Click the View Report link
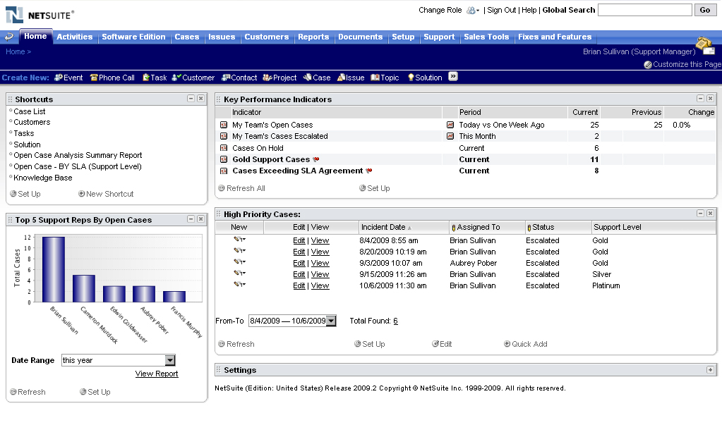The image size is (722, 425). coord(157,374)
